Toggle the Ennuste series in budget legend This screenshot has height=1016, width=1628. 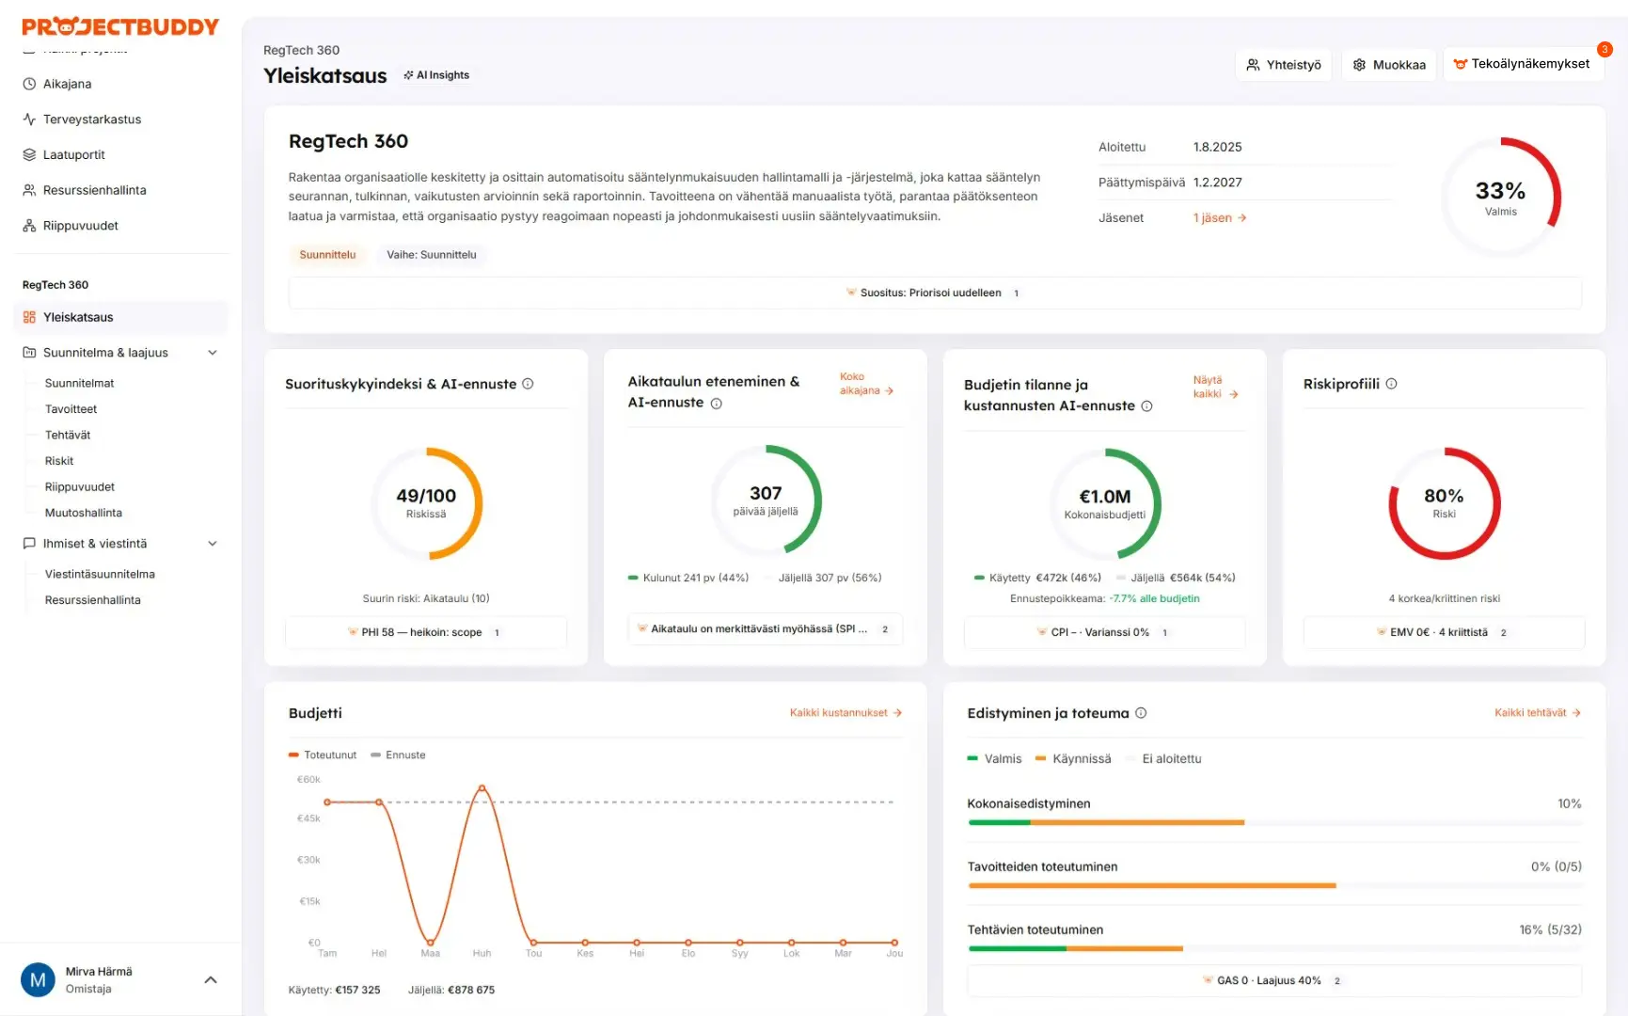[x=399, y=755]
